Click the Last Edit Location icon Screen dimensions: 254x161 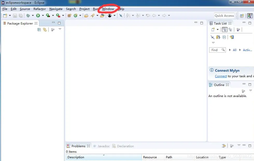(148, 15)
